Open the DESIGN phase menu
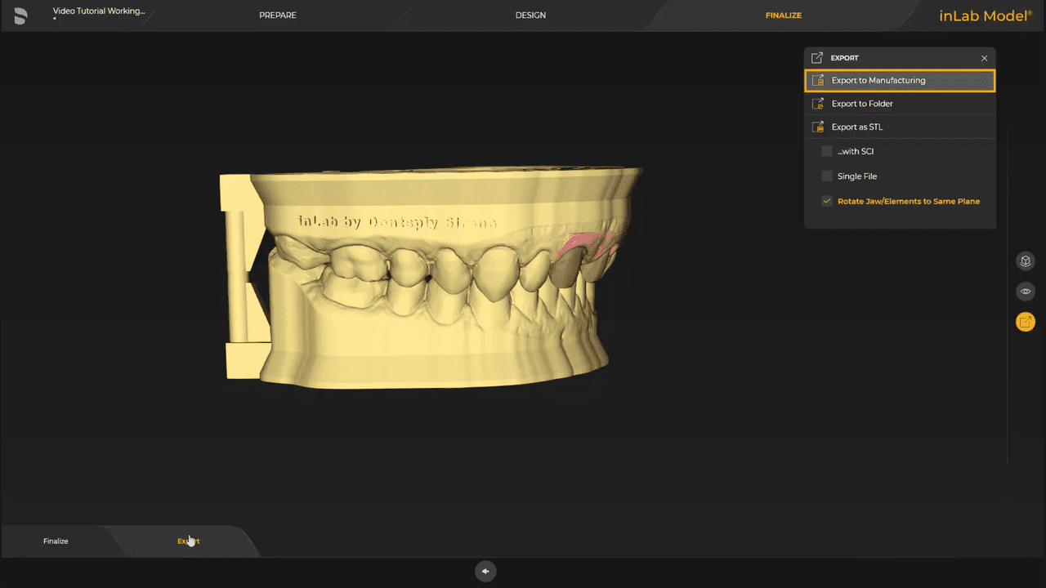Screen dimensions: 1046x588 point(530,15)
